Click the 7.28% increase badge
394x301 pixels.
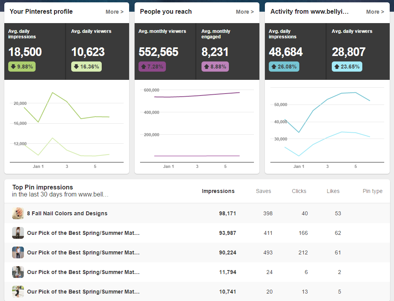(x=152, y=67)
